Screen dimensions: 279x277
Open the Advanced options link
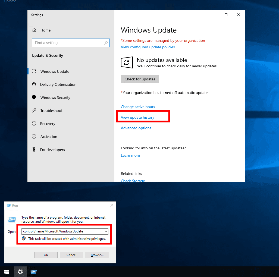click(136, 128)
